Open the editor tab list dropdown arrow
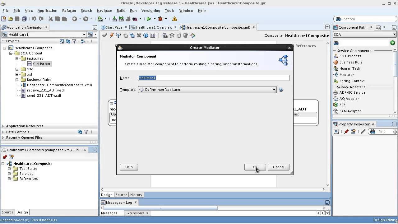This screenshot has width=398, height=224. pos(327,27)
